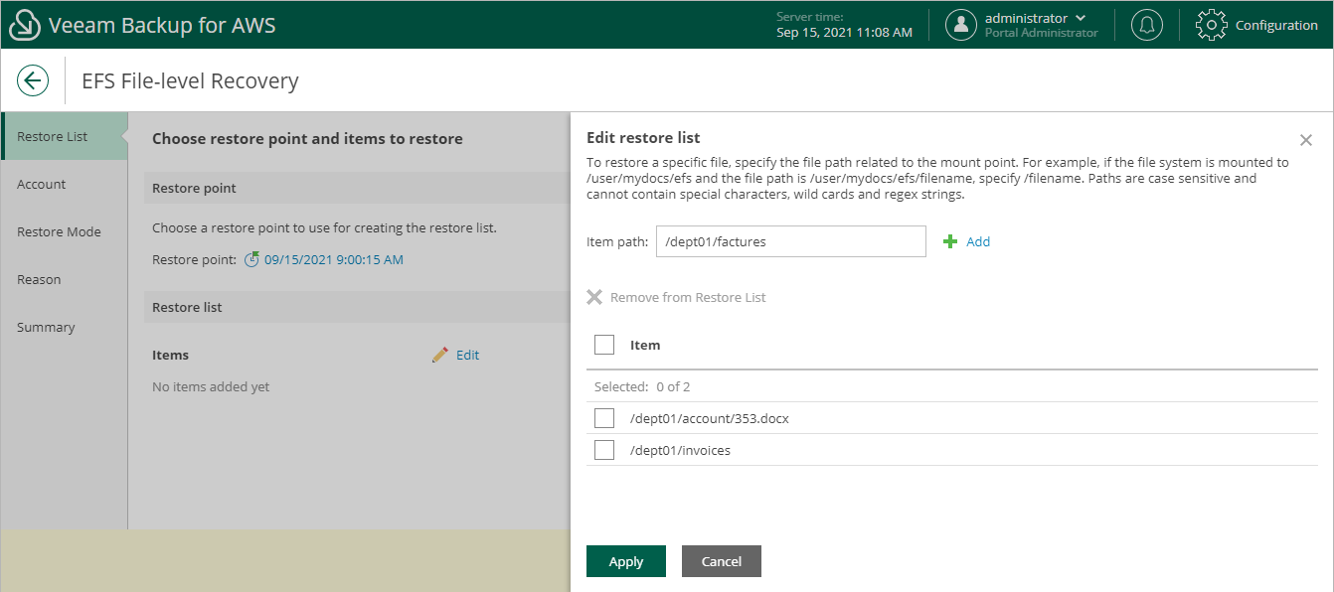Click Remove from Restore List text
Viewport: 1334px width, 592px height.
(x=688, y=297)
